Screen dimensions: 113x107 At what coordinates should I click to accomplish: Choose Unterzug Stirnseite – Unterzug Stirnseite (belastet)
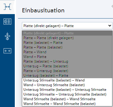pos(67,94)
